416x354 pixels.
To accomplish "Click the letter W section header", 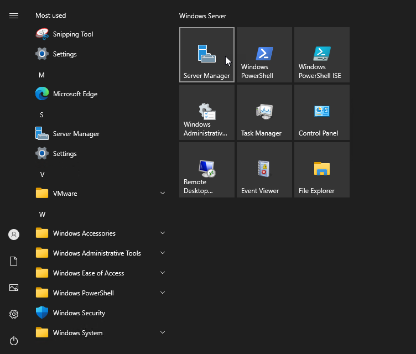I will pos(42,215).
